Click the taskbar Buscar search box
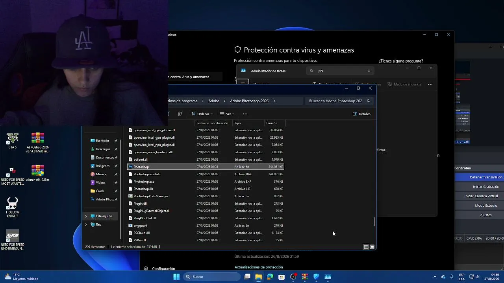Image resolution: width=504 pixels, height=283 pixels. click(212, 277)
